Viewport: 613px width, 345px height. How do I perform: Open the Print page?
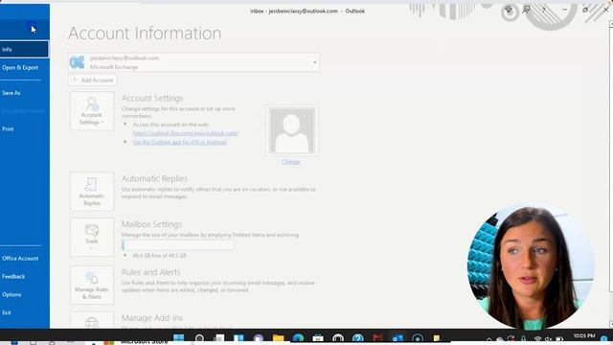8,129
